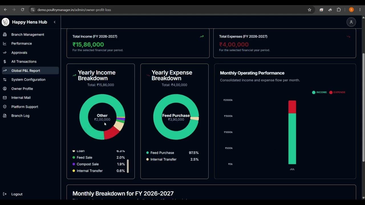Bookmark this page with the star icon
The height and width of the screenshot is (205, 365).
coord(309,10)
